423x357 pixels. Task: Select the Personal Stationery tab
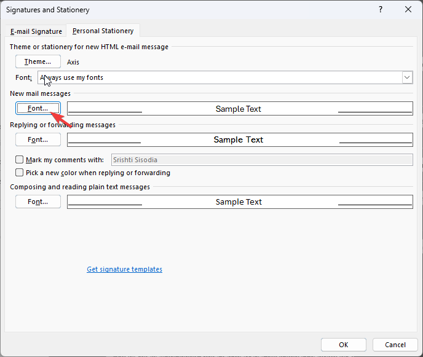[103, 31]
